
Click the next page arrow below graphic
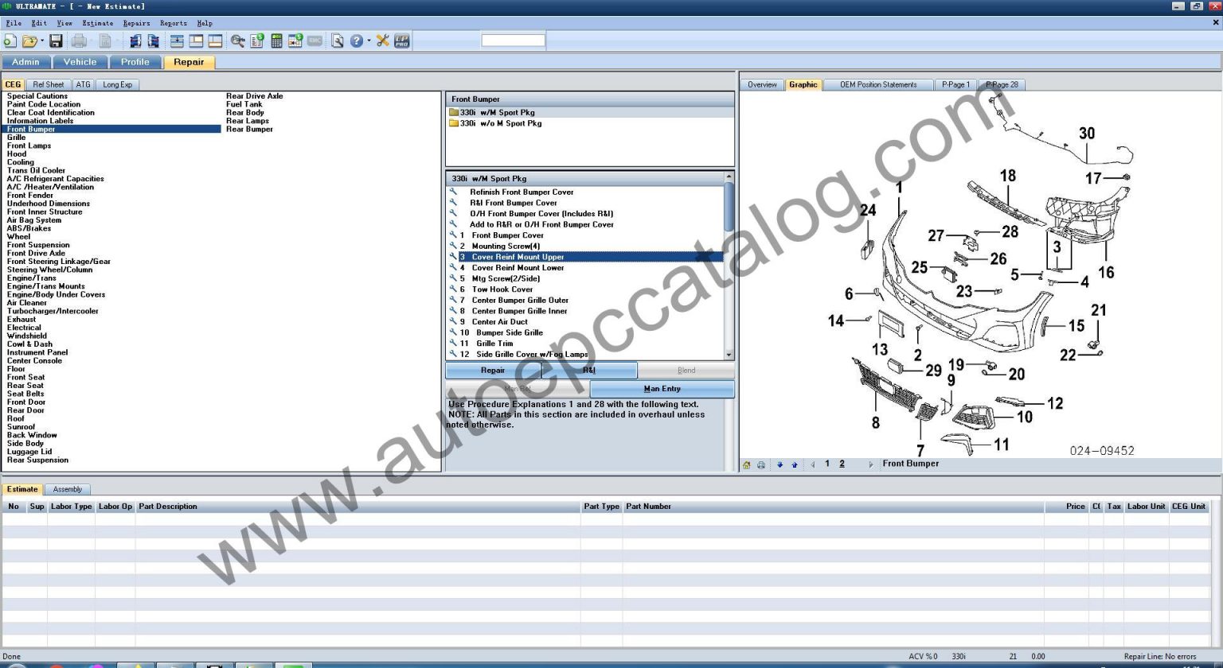(870, 464)
